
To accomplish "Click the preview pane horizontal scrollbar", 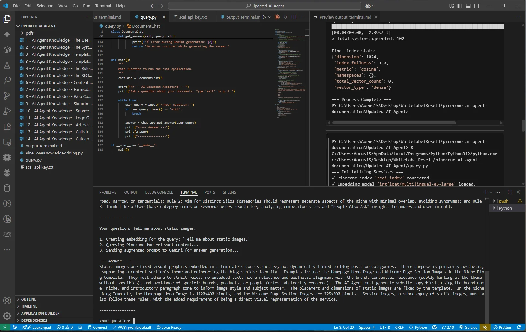I will coord(394,123).
